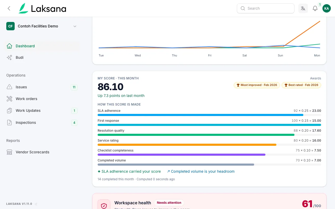Click the 86.10 score value
335x209 pixels.
tap(110, 87)
